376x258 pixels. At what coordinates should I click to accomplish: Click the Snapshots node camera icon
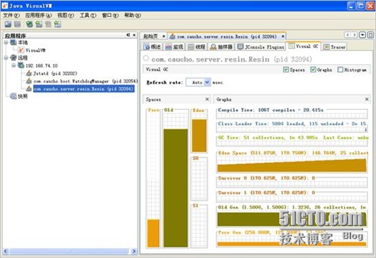click(14, 96)
